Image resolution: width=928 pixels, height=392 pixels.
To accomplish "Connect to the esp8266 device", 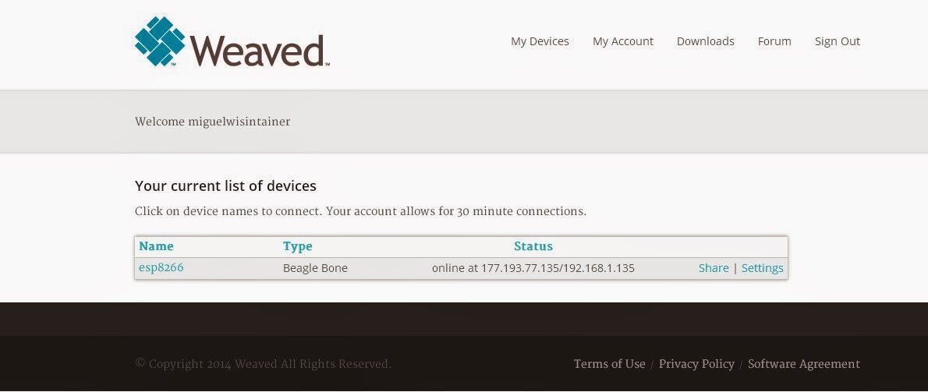I will [x=161, y=267].
